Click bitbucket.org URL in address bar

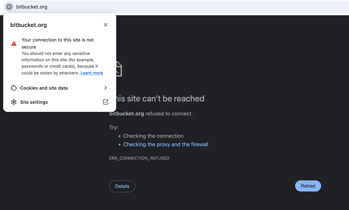click(31, 7)
